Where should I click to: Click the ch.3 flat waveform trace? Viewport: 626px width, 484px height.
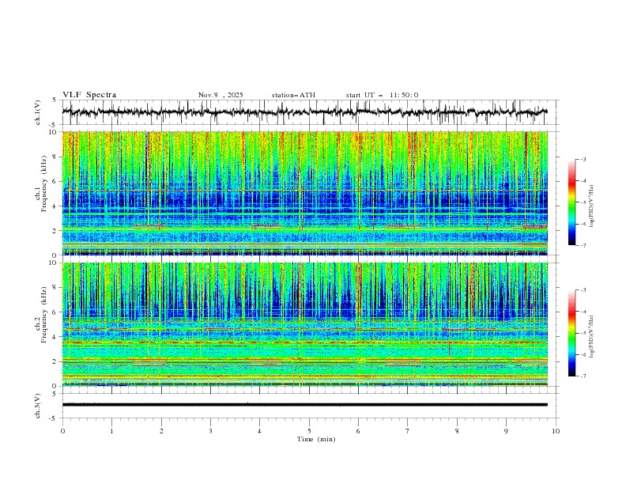(304, 405)
